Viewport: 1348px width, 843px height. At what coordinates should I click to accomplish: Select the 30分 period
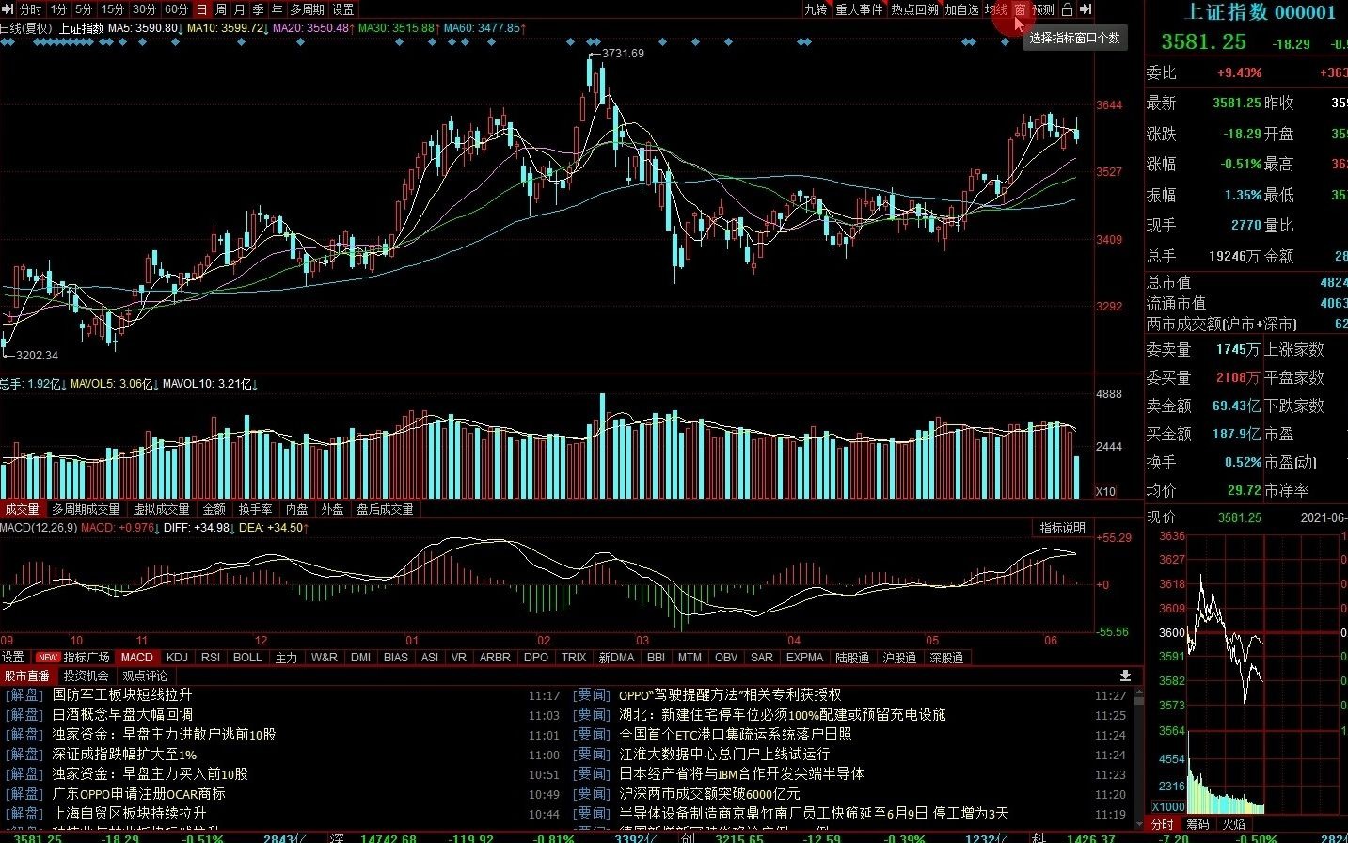click(144, 9)
